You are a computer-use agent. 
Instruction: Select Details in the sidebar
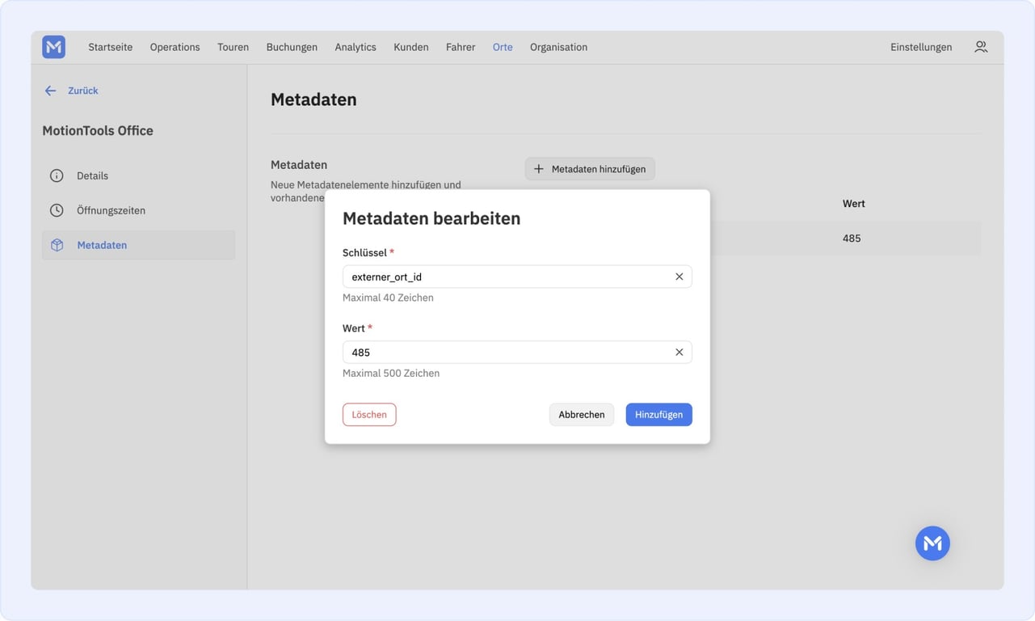click(138, 175)
